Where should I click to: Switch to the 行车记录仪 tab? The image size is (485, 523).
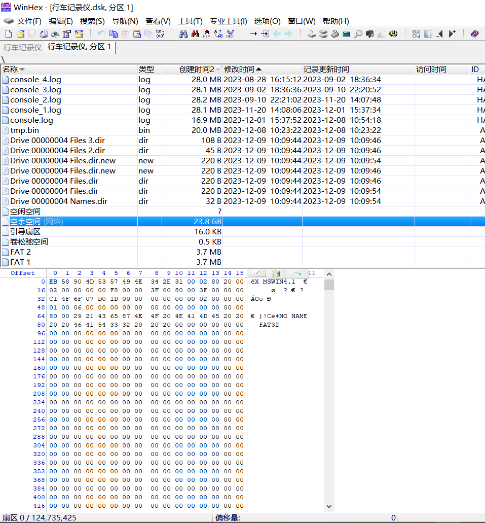(23, 47)
